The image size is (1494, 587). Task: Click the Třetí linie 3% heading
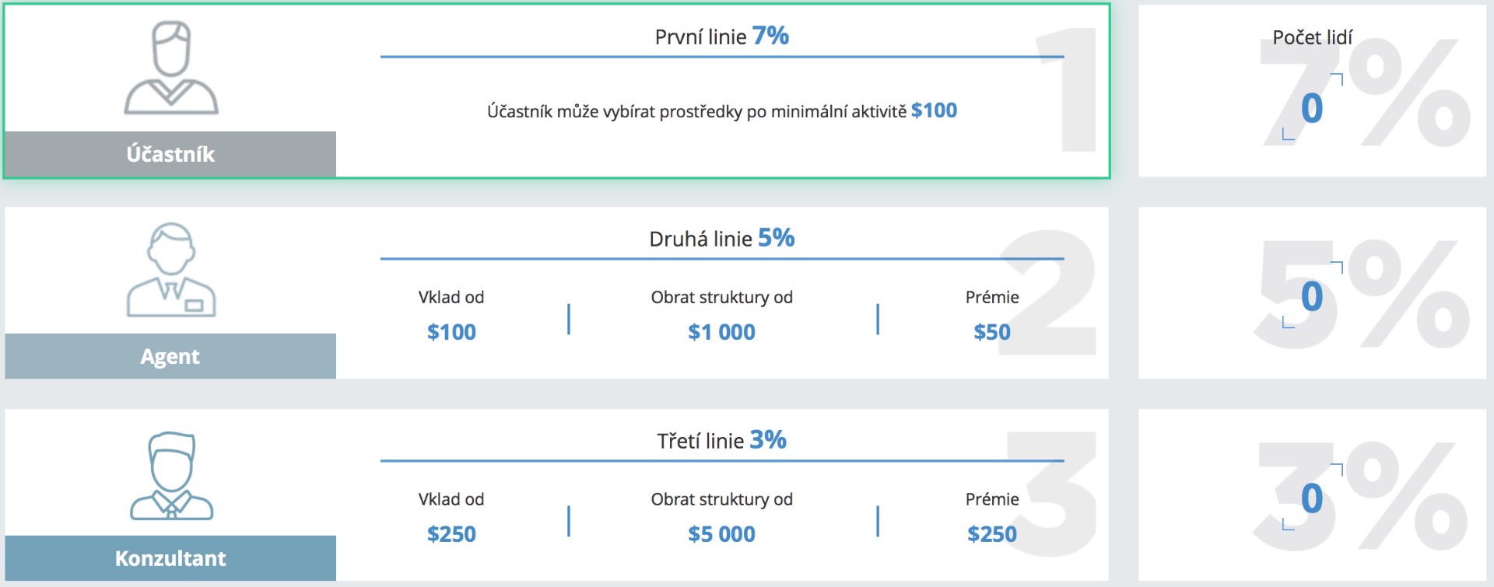pyautogui.click(x=721, y=440)
